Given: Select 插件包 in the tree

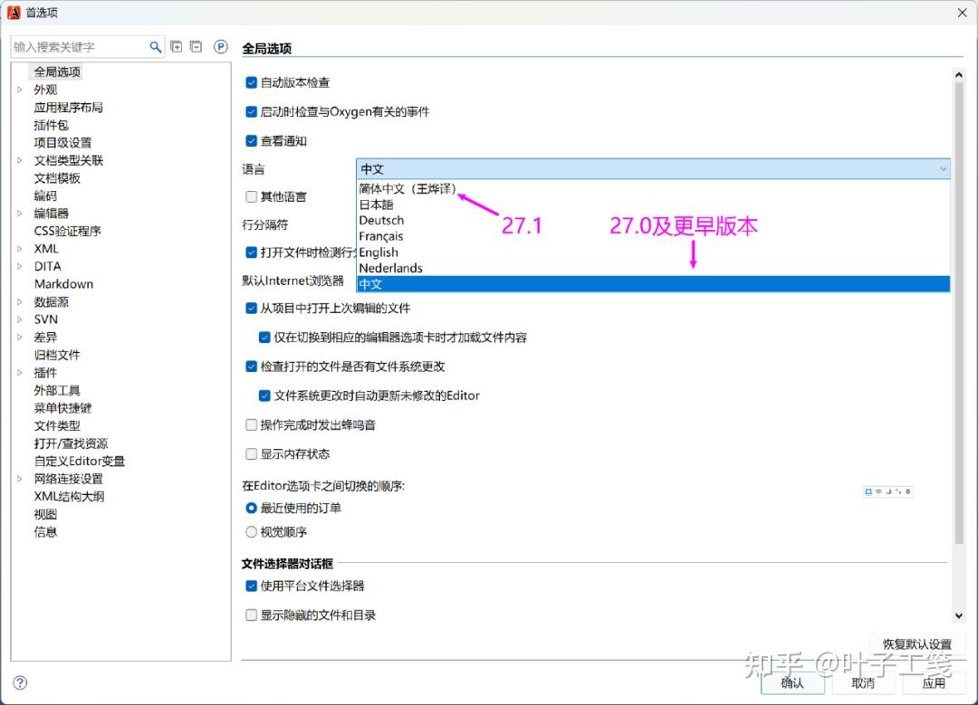Looking at the screenshot, I should (x=51, y=125).
